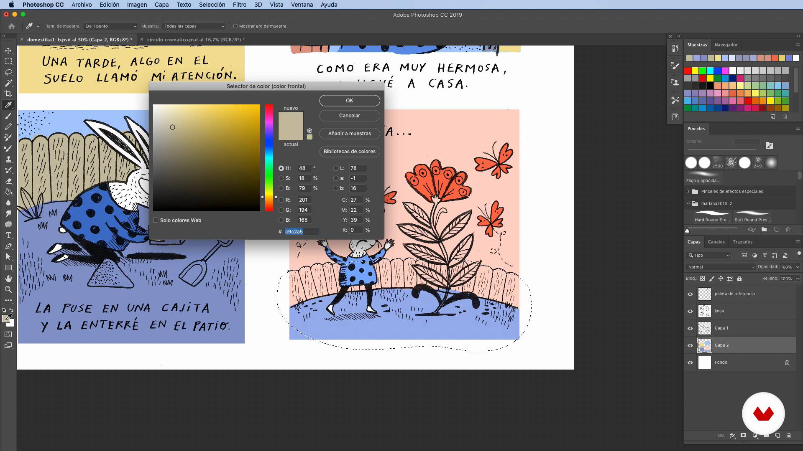Image resolution: width=803 pixels, height=451 pixels.
Task: Click the Add layer mask icon
Action: pyautogui.click(x=743, y=435)
